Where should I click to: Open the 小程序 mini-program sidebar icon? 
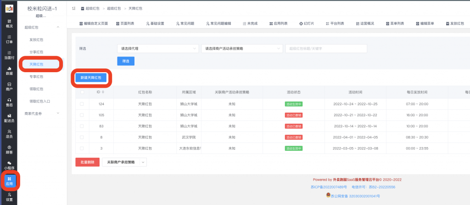(x=9, y=165)
